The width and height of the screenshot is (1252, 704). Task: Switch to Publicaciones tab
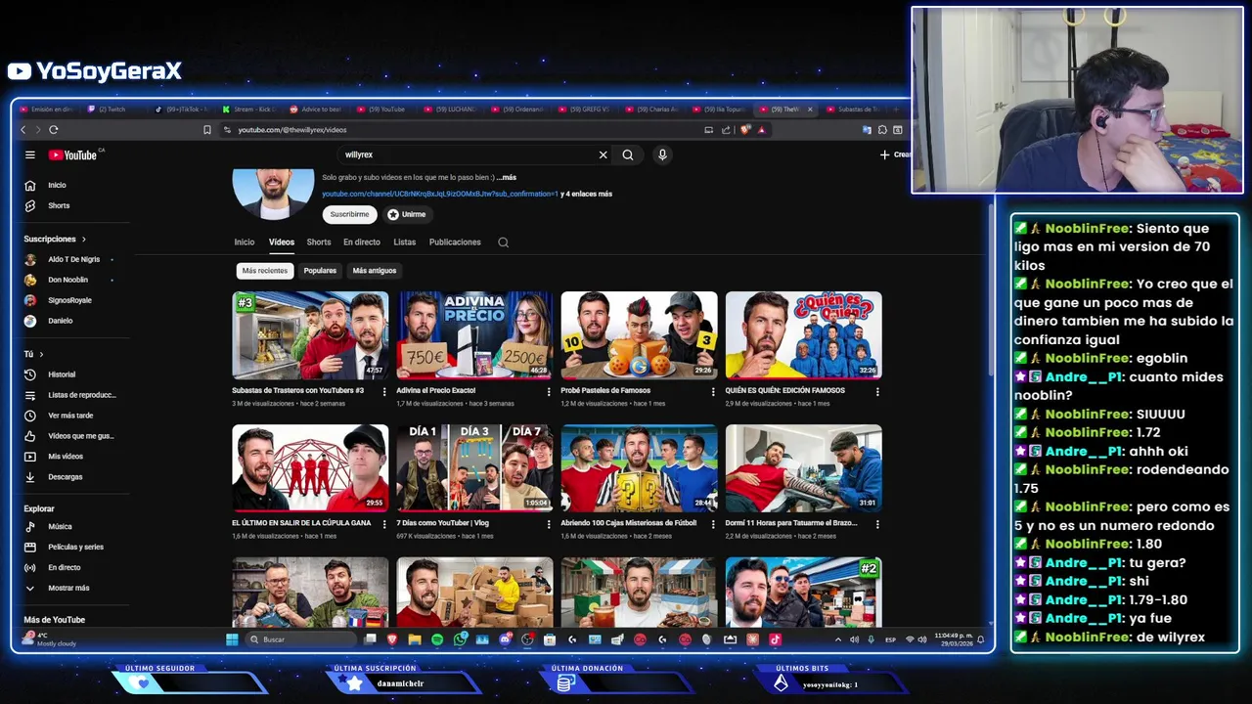455,242
